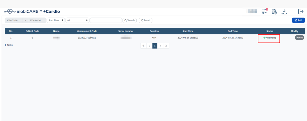Image resolution: width=307 pixels, height=121 pixels.
Task: Click the Patient Code column header
Action: [32, 31]
